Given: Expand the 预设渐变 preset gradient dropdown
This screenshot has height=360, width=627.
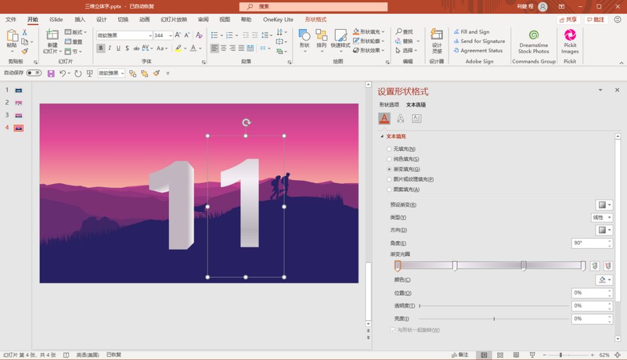Looking at the screenshot, I should coord(604,205).
